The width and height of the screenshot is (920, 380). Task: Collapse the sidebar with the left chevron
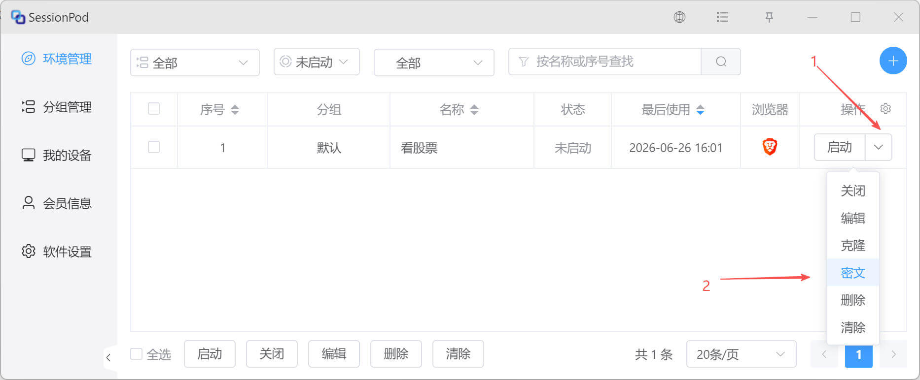click(x=108, y=357)
